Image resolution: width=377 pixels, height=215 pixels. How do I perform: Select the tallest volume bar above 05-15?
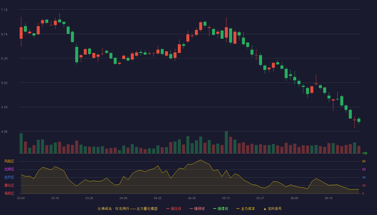tap(226, 142)
